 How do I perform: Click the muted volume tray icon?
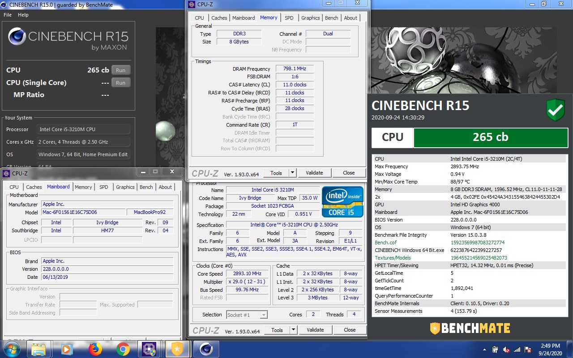coord(506,349)
